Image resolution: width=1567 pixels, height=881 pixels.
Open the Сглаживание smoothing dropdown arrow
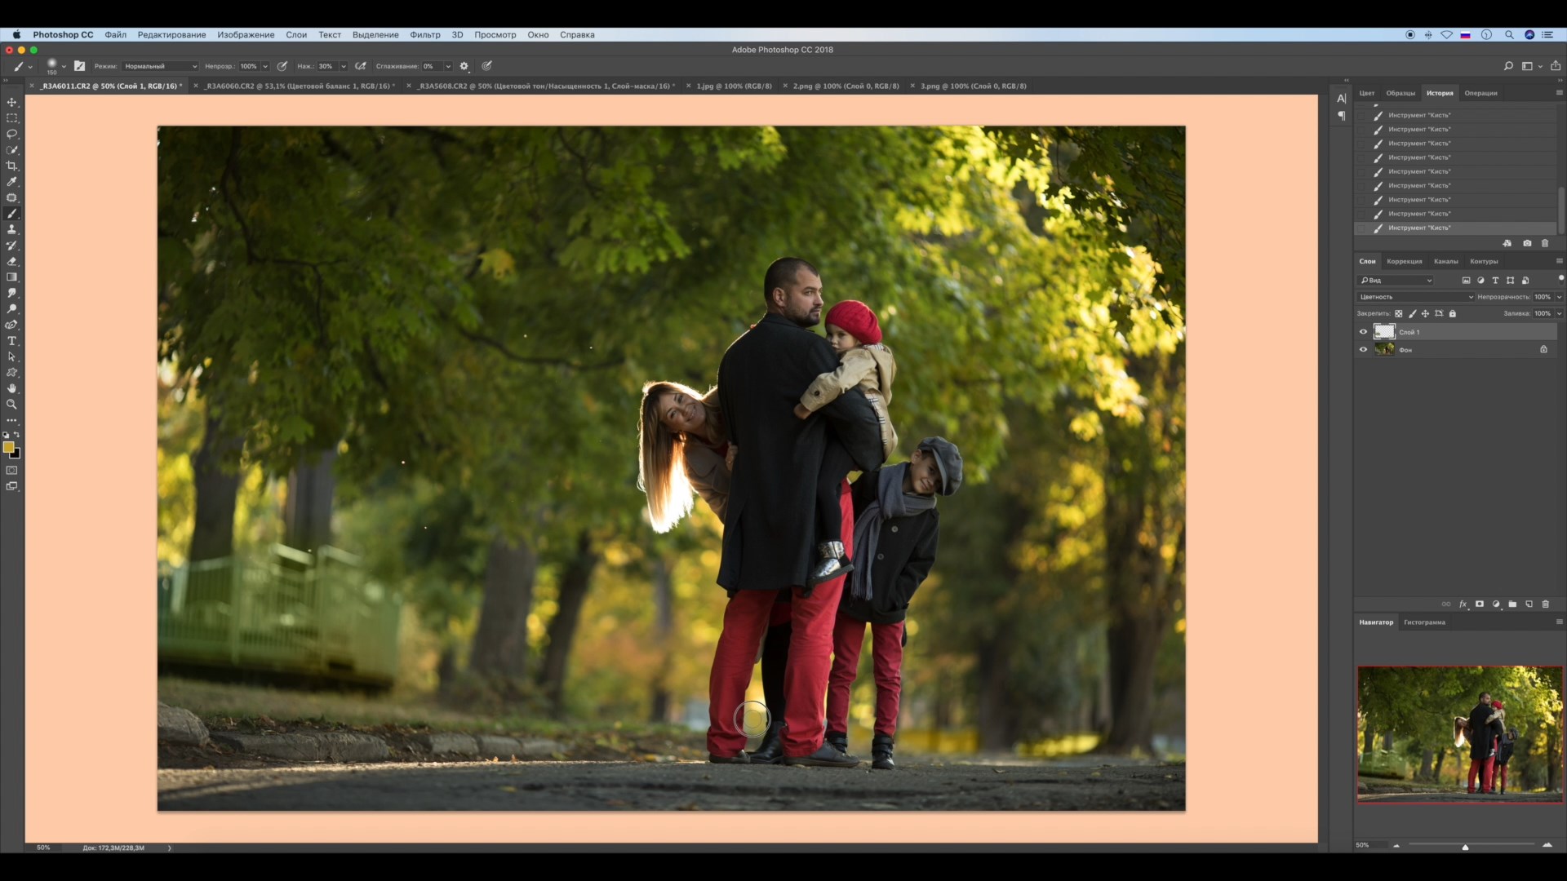pyautogui.click(x=447, y=66)
